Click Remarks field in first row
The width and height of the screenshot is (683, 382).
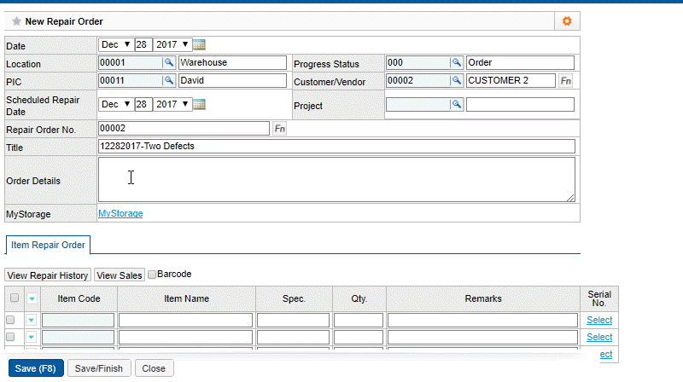(482, 321)
